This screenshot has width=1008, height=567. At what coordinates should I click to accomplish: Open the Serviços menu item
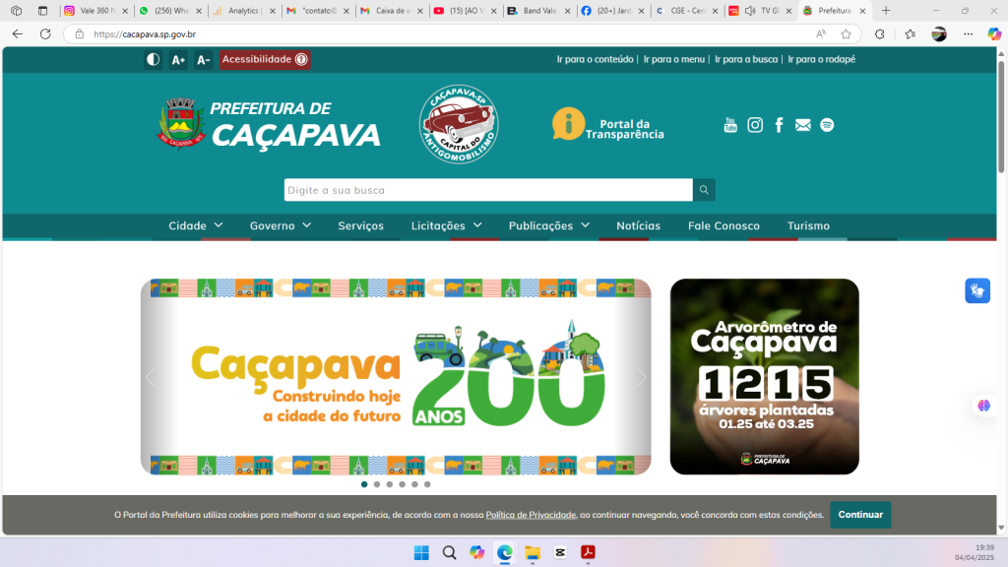[x=360, y=225]
